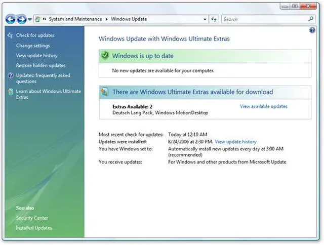This screenshot has width=324, height=245.
Task: Open View available updates link
Action: click(263, 106)
